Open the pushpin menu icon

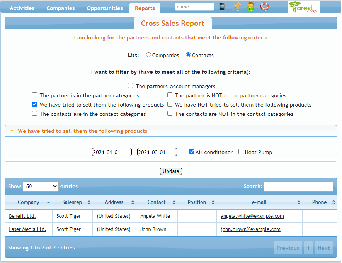(237, 7)
